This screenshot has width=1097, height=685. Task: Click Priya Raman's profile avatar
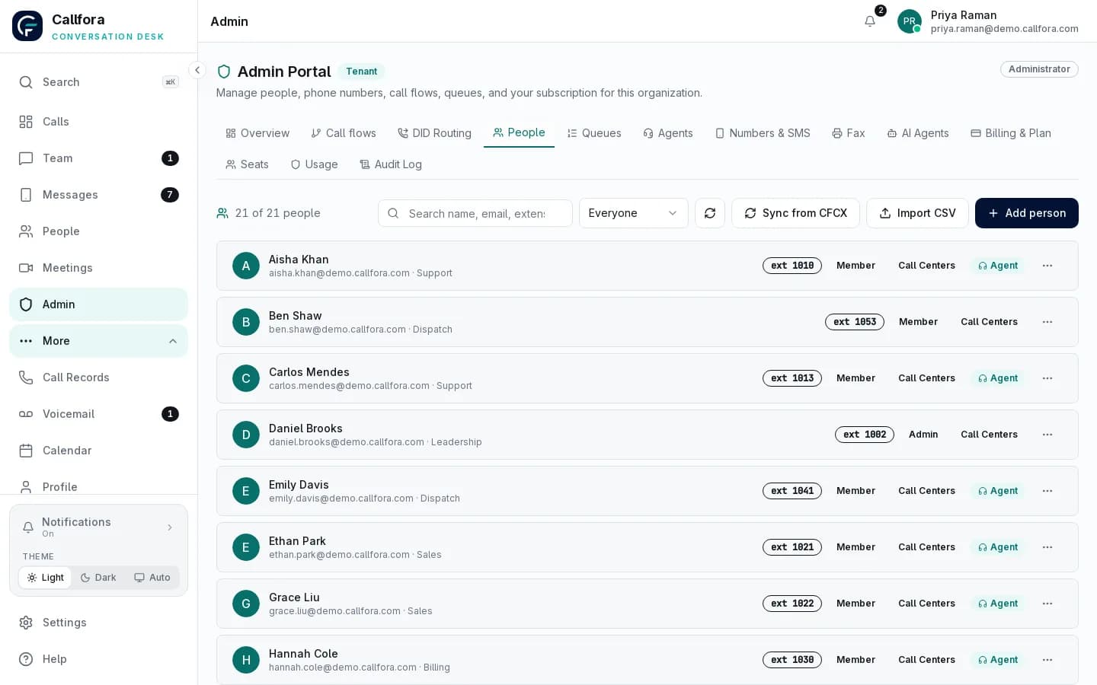tap(910, 21)
